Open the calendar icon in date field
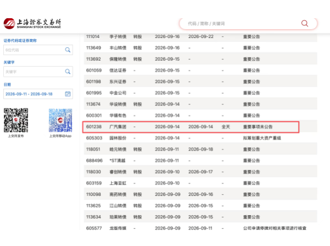The width and height of the screenshot is (330, 246). click(68, 94)
